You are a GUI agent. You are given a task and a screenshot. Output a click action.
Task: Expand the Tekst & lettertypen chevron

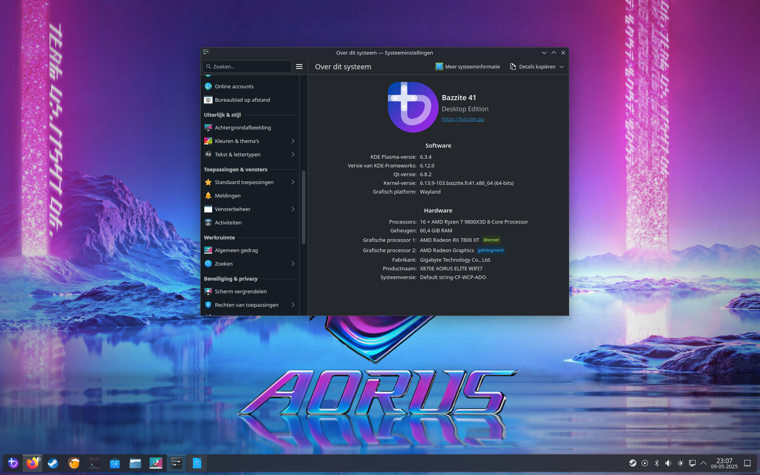click(293, 154)
